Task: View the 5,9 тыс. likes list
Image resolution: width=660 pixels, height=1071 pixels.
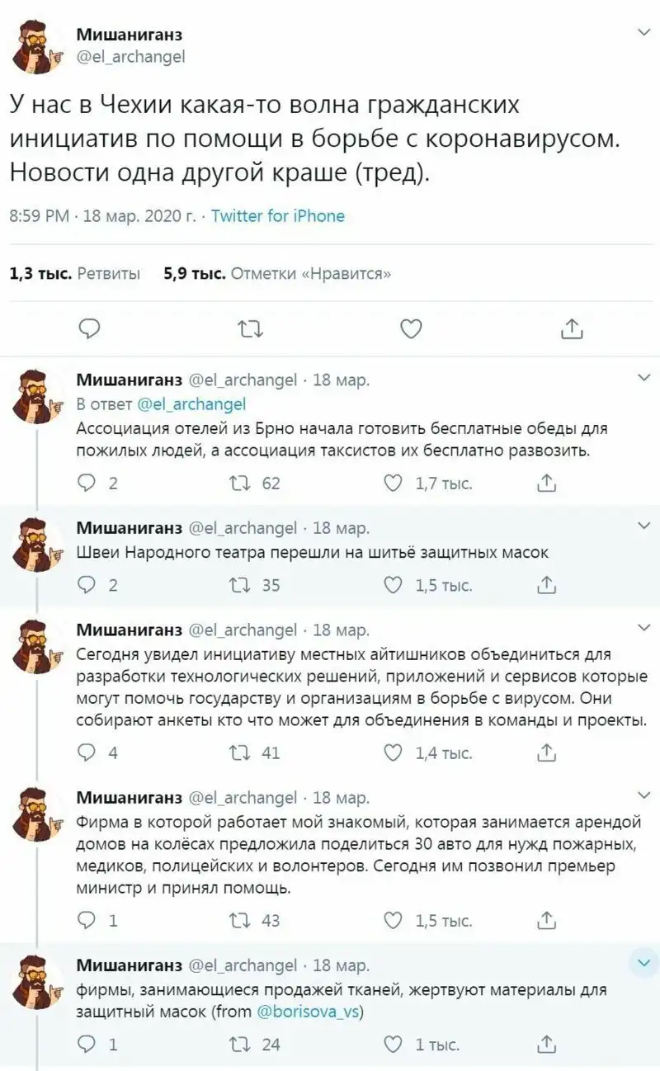Action: point(277,274)
